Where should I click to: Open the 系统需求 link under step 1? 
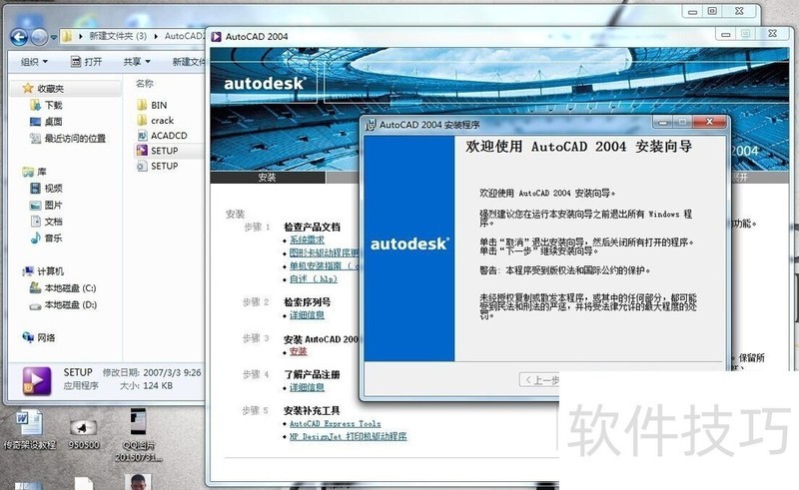click(x=307, y=240)
